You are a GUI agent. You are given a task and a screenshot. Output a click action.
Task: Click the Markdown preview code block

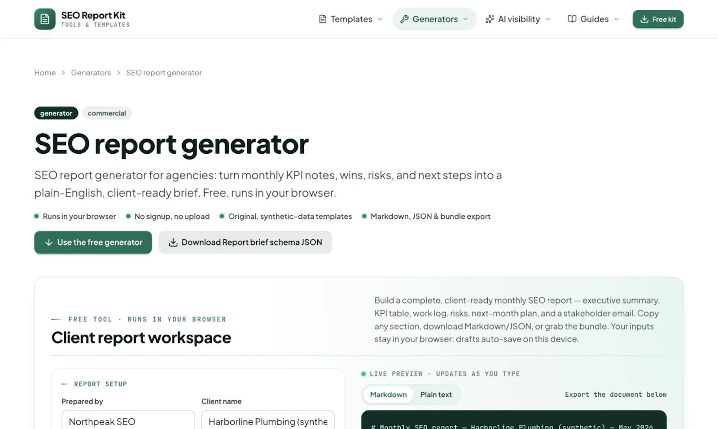pos(514,420)
